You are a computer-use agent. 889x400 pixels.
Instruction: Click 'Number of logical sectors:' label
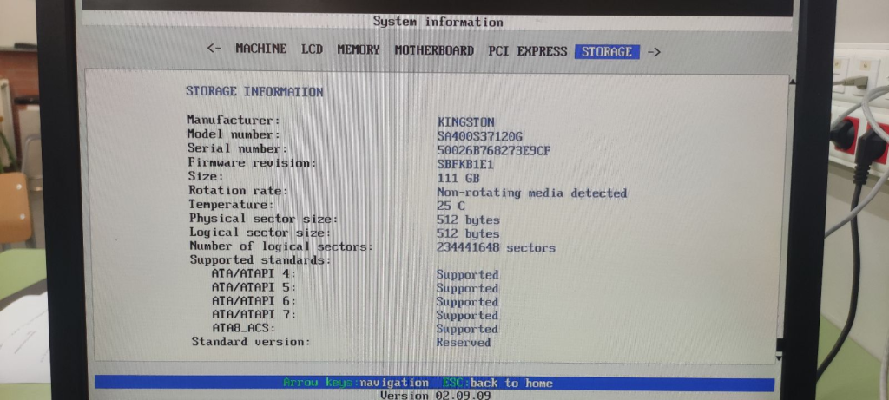[x=281, y=246]
